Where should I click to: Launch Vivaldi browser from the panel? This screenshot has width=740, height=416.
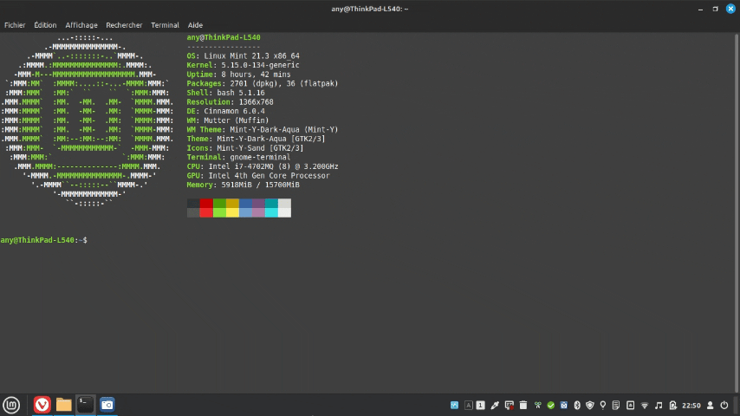point(42,405)
